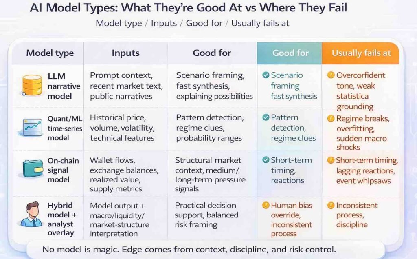Click the green wallet on-chain icon
Screen dimensions: 417x259
pyautogui.click(x=33, y=169)
